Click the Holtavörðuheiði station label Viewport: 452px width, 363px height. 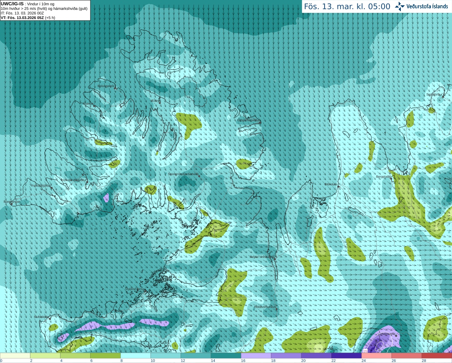click(265, 307)
